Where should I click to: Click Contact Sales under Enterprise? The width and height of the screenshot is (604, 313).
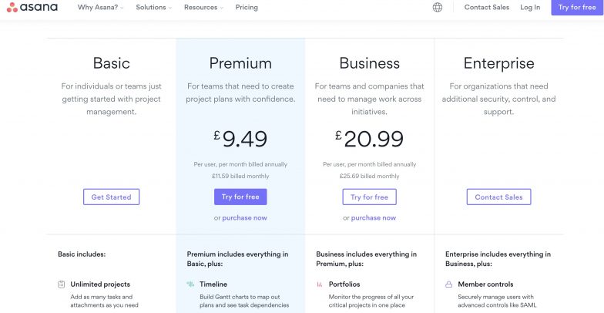click(x=499, y=197)
